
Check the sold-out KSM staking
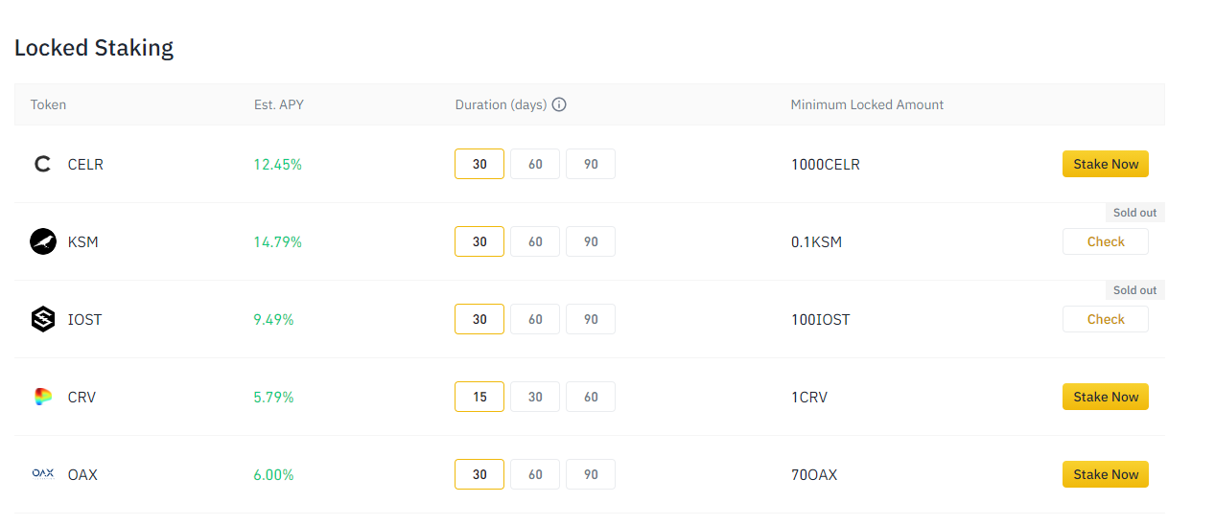(x=1106, y=241)
